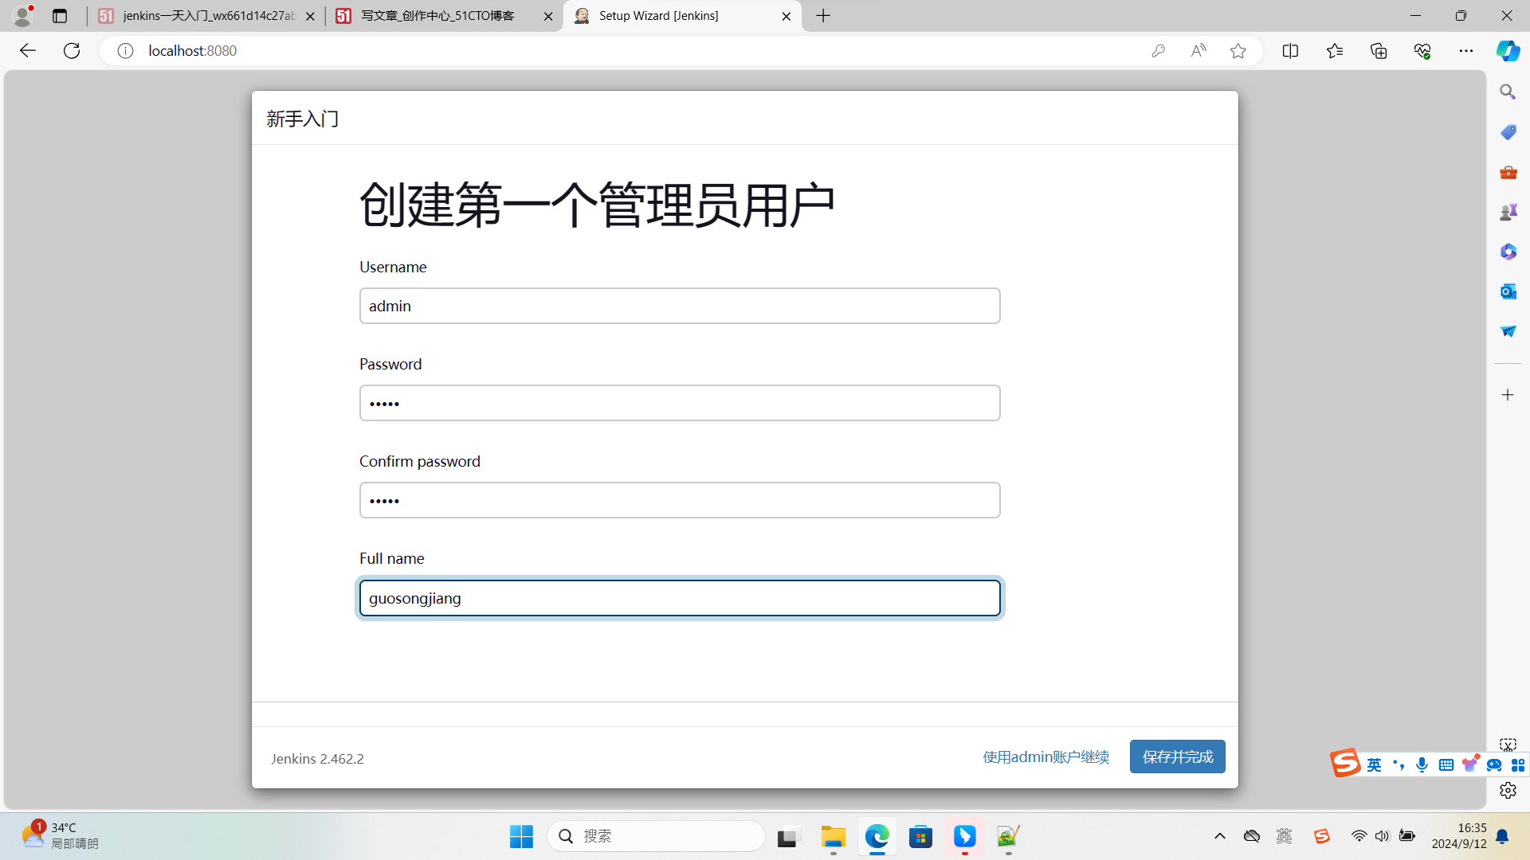The width and height of the screenshot is (1530, 860).
Task: Open the Favorites list
Action: [1335, 51]
